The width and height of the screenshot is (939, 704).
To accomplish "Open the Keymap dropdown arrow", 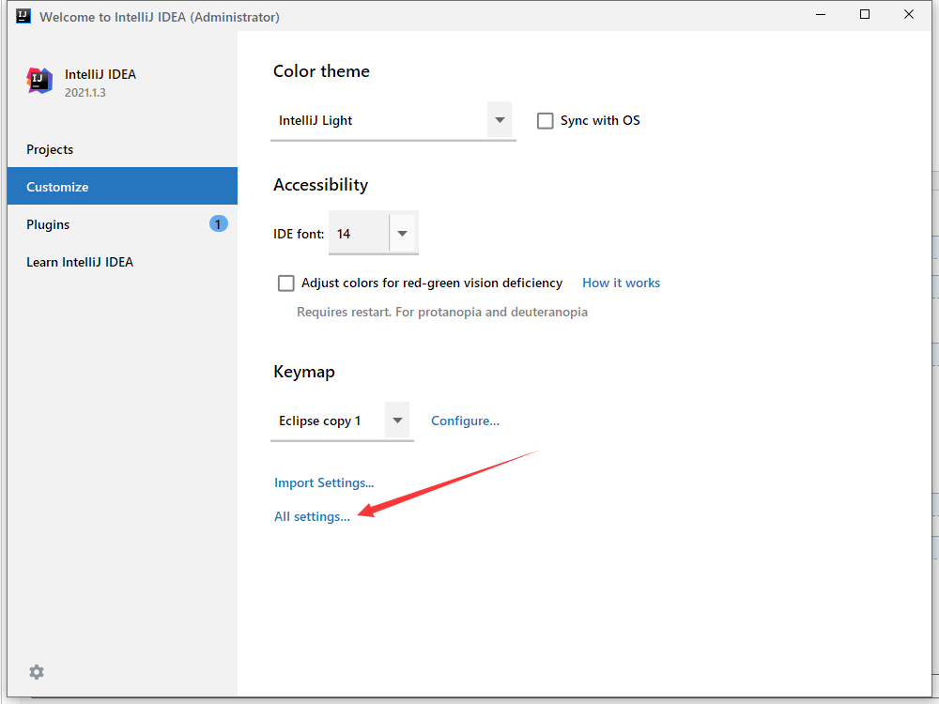I will [x=397, y=421].
